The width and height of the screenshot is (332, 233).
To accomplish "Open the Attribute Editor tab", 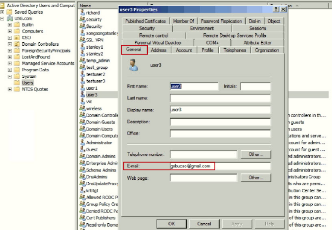I will click(x=257, y=43).
